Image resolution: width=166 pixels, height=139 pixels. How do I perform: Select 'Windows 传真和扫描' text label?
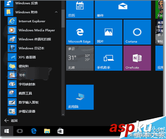pos(35,39)
